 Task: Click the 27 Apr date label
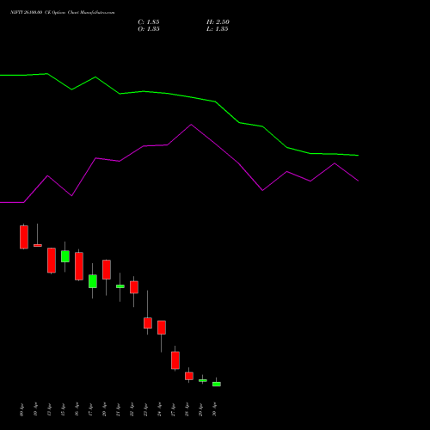coord(174,410)
